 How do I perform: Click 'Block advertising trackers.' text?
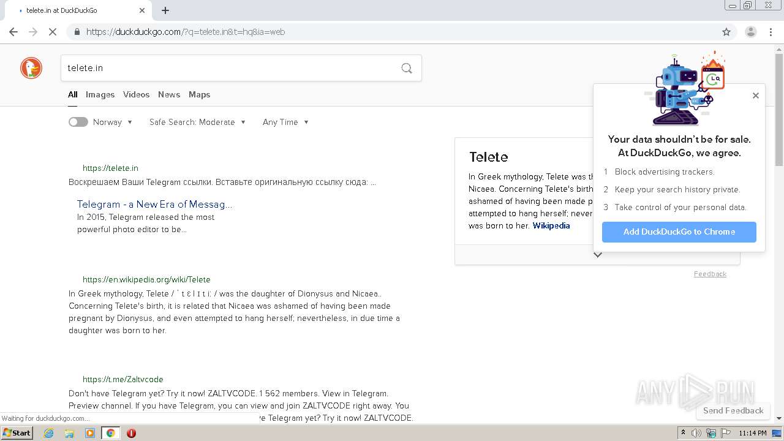665,171
